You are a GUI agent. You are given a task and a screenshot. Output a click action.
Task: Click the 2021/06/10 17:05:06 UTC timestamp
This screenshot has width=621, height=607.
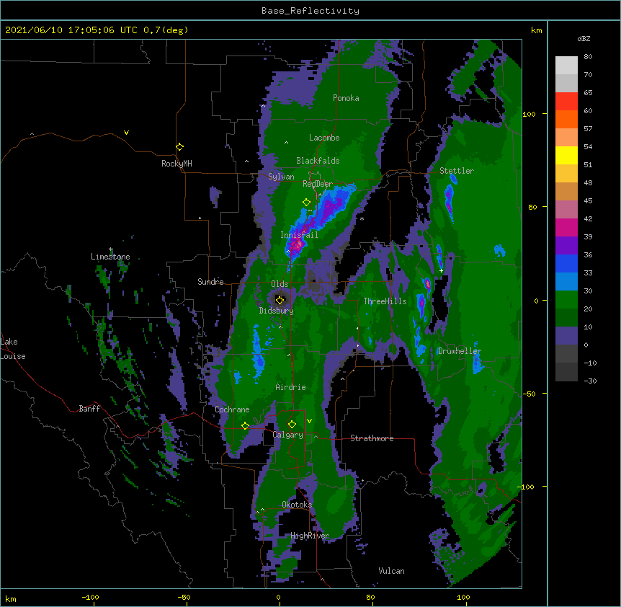[x=71, y=30]
